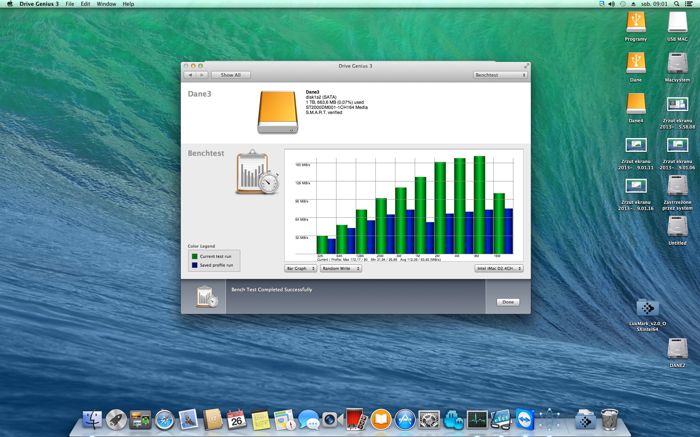The width and height of the screenshot is (700, 437).
Task: Select the Zrzut ekranu 9.01.11 screenshot thumbnail
Action: point(636,145)
